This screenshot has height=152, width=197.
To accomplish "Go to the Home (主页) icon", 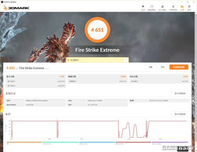I will coord(143,8).
